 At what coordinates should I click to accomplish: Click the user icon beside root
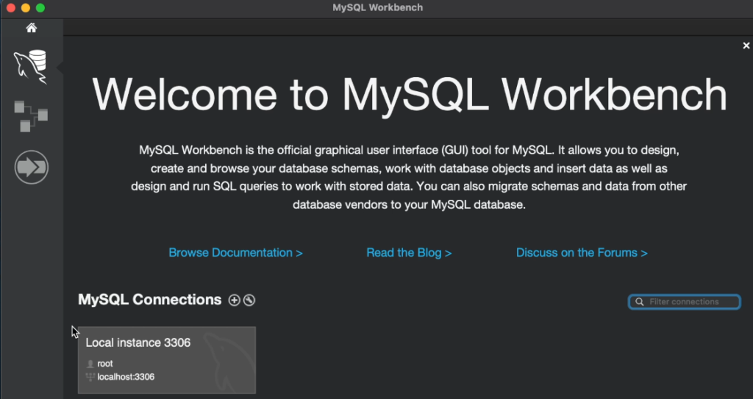click(90, 364)
